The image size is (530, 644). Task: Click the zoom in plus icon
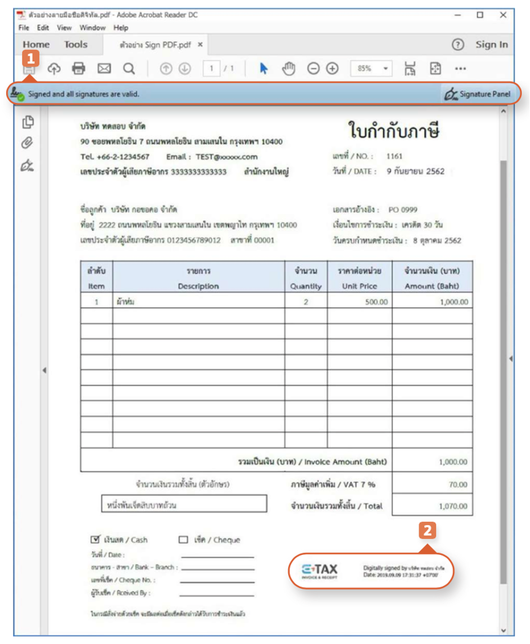(x=332, y=69)
